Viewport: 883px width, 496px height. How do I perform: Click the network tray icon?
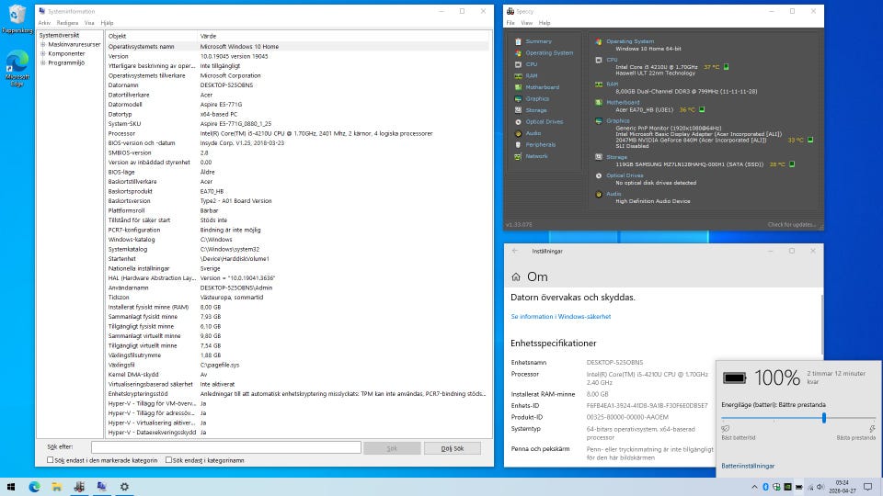click(x=809, y=487)
